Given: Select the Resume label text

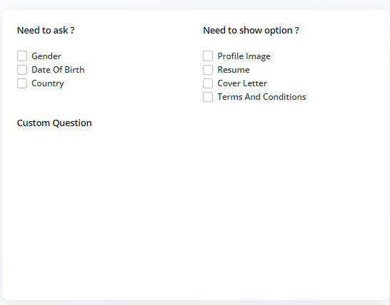Looking at the screenshot, I should [234, 70].
